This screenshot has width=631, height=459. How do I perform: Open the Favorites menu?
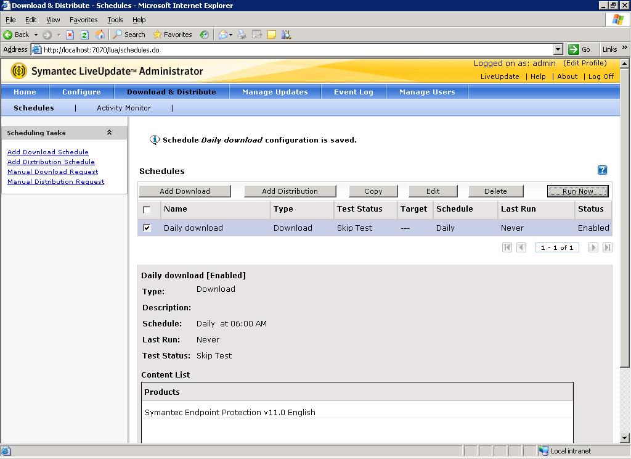click(83, 20)
